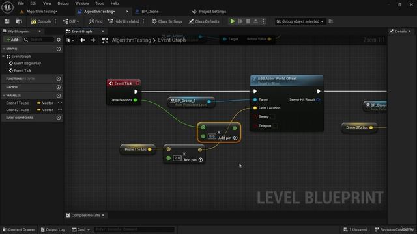Click the Browse to asset icon
The height and width of the screenshot is (234, 417).
(19, 21)
